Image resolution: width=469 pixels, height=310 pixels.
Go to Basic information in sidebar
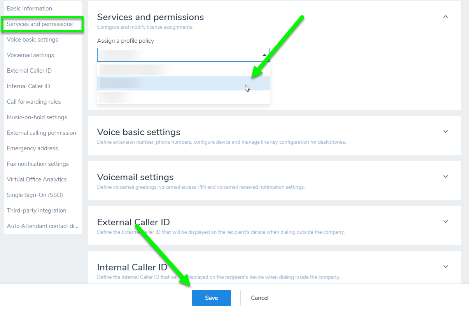tap(30, 9)
